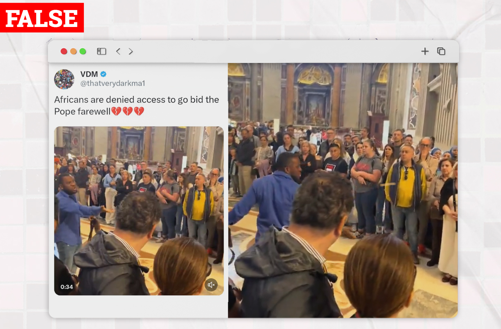
Task: Open VDM profile avatar
Action: tap(64, 79)
